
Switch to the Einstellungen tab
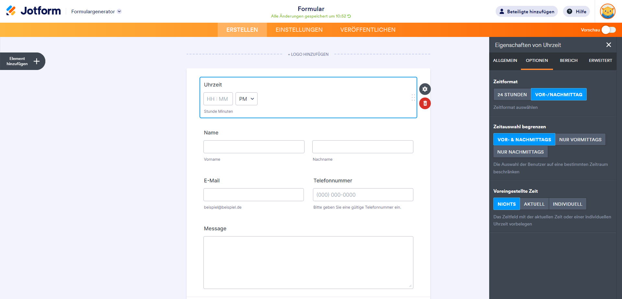(299, 30)
